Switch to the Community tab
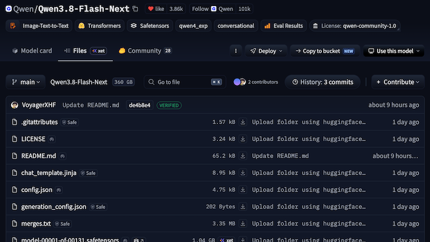 (145, 51)
